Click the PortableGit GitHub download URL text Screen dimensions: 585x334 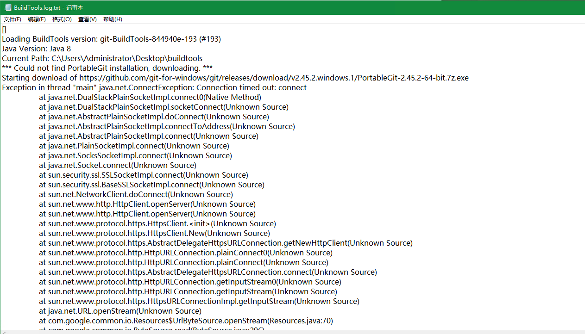click(273, 78)
